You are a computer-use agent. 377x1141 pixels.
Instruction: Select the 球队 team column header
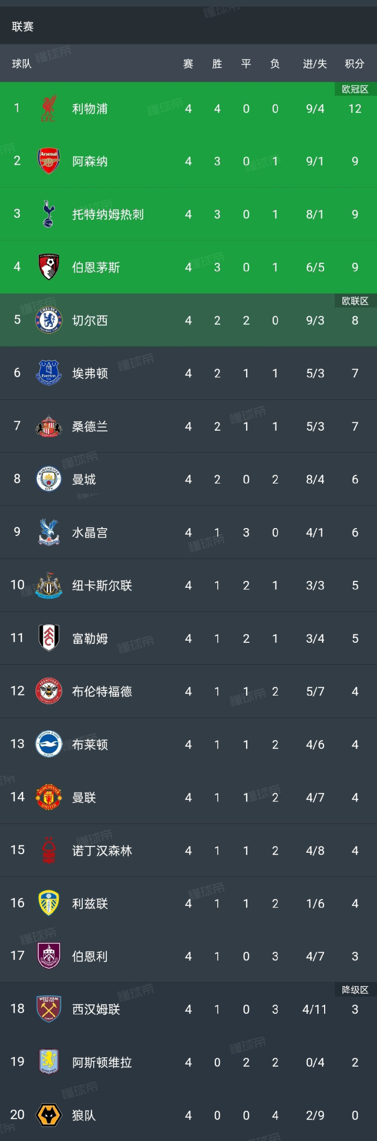click(x=21, y=64)
